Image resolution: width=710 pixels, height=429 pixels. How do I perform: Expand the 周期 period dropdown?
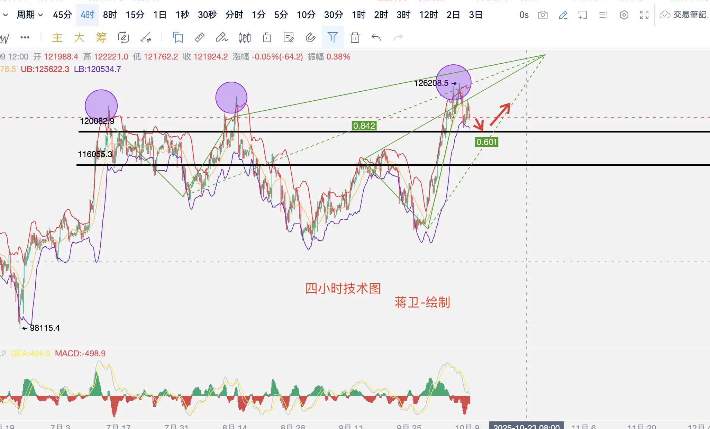30,15
